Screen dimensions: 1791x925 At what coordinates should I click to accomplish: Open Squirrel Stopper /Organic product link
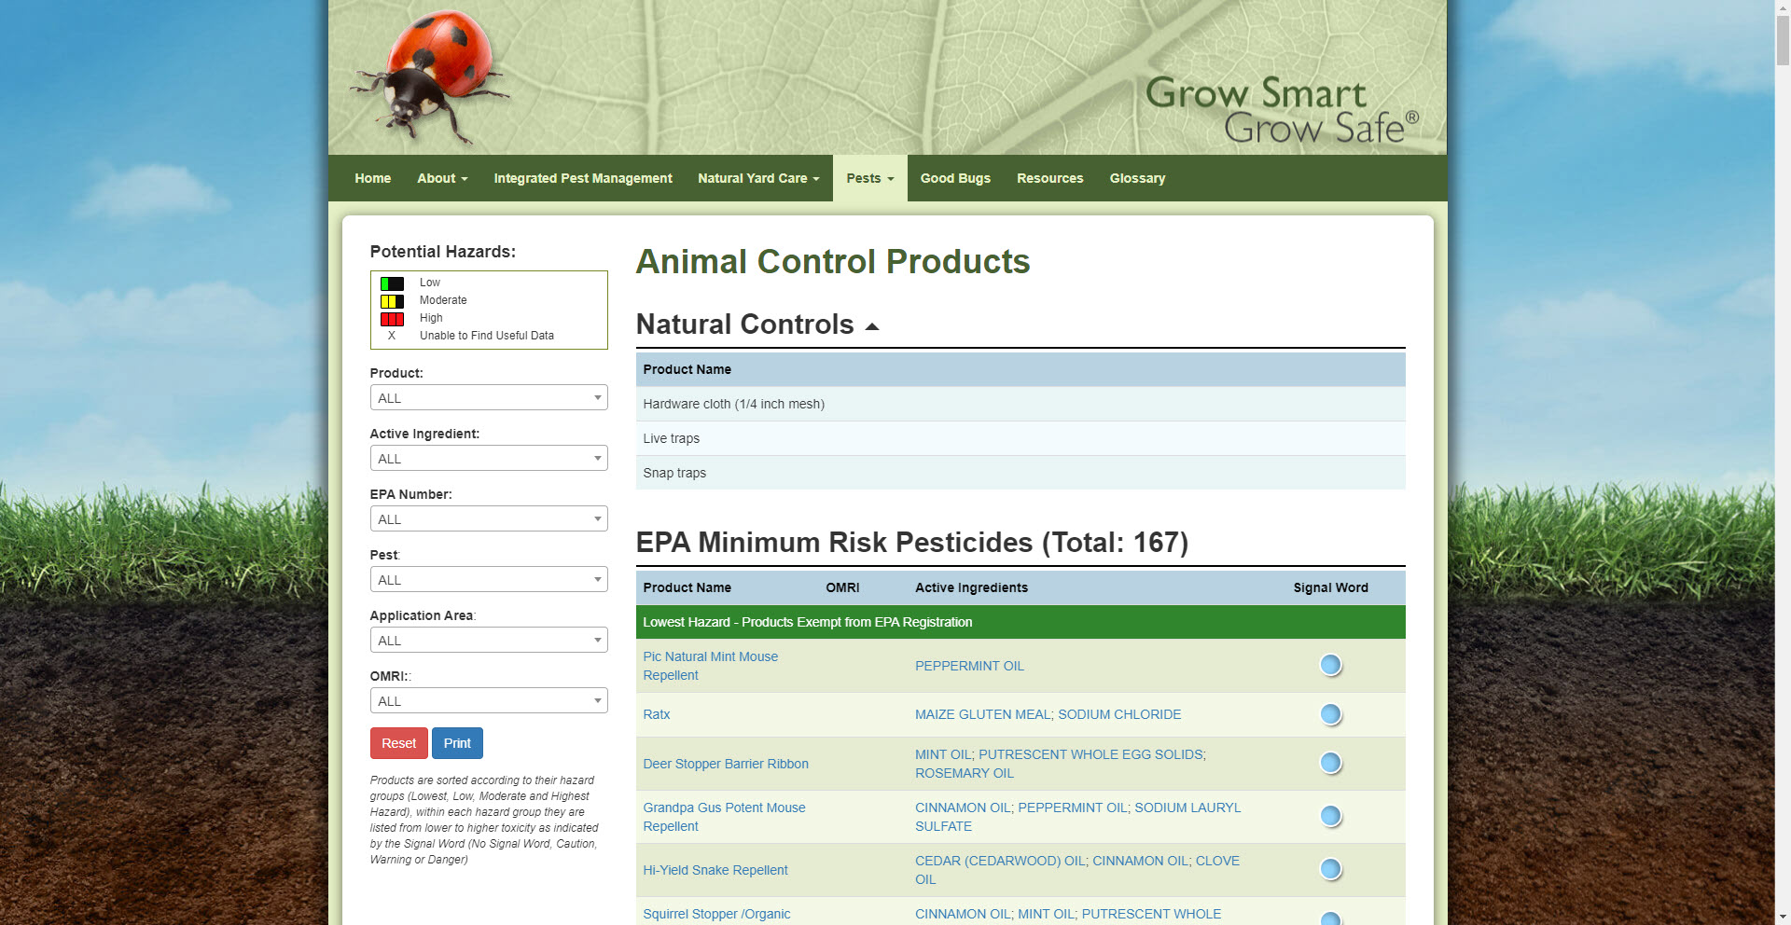716,914
